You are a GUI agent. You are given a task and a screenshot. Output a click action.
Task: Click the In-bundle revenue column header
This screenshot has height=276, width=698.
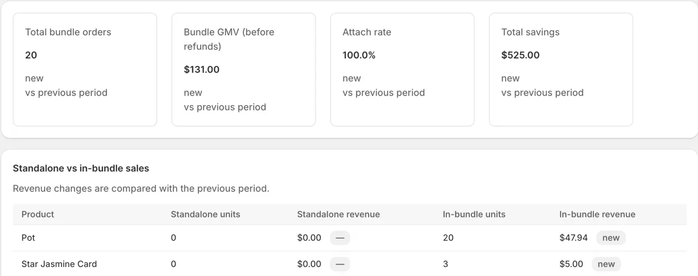click(x=597, y=215)
